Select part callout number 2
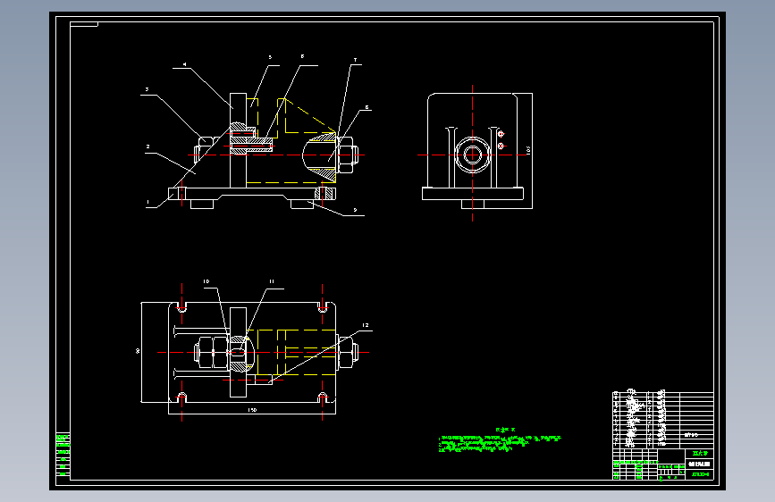The image size is (775, 502). point(147,146)
